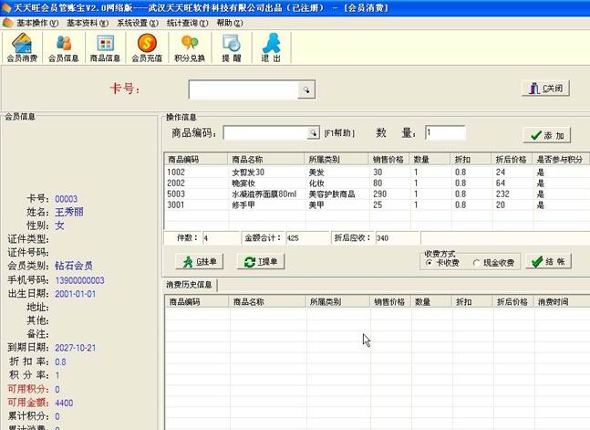The width and height of the screenshot is (590, 430).
Task: Click 商品名称 column header in order table
Action: (x=266, y=160)
